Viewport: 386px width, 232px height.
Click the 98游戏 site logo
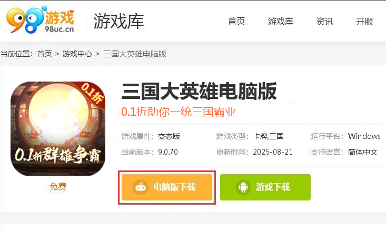click(x=41, y=20)
